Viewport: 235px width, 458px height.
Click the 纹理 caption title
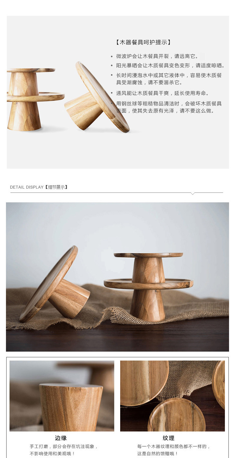pos(168,438)
